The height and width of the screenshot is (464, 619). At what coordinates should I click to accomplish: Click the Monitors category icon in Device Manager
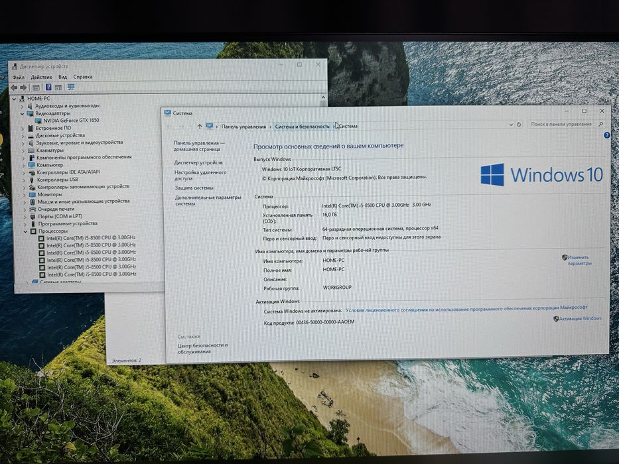pos(32,194)
